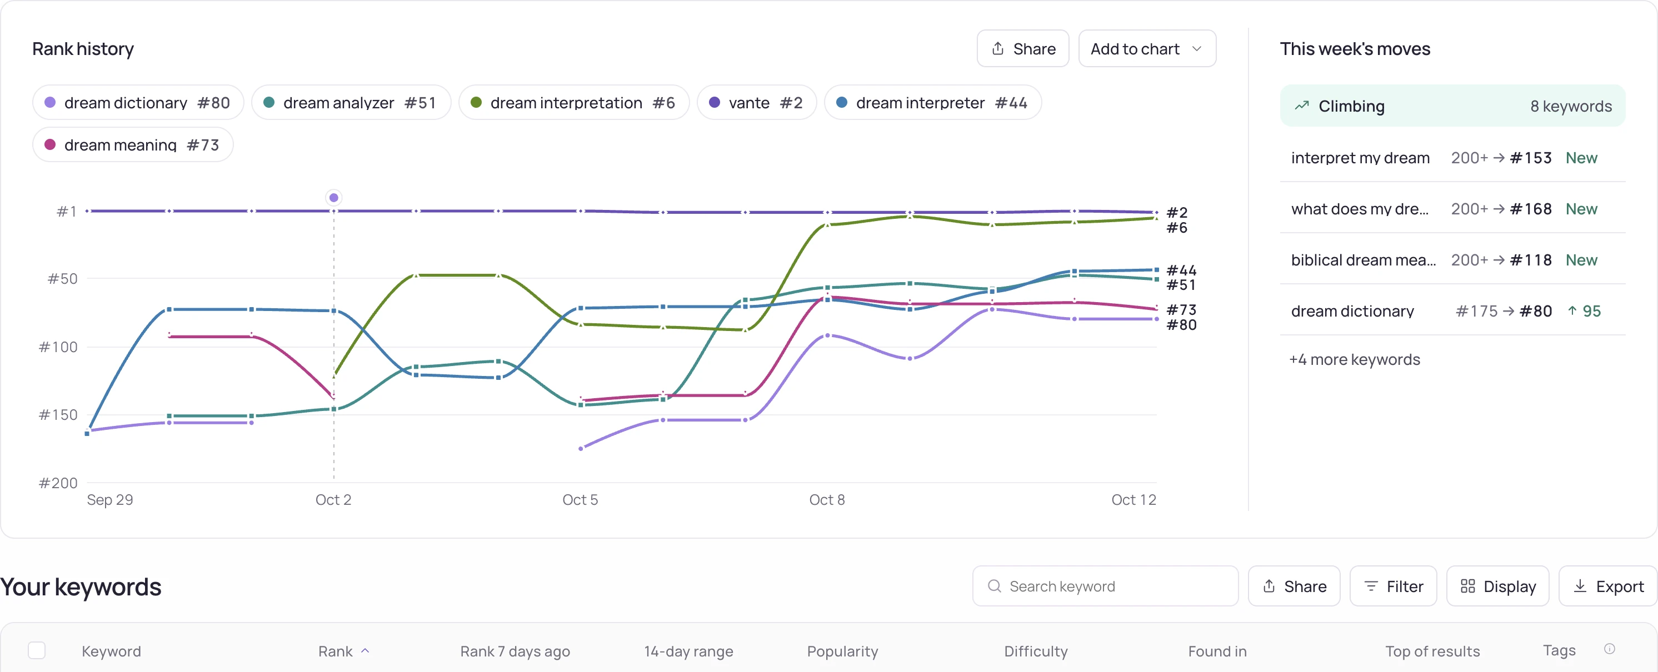This screenshot has height=672, width=1658.
Task: Click the Climbing trend arrow icon
Action: (1301, 106)
